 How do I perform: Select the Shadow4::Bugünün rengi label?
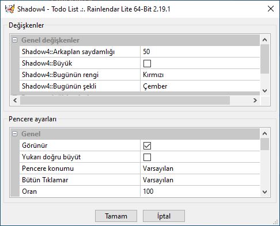coord(60,75)
